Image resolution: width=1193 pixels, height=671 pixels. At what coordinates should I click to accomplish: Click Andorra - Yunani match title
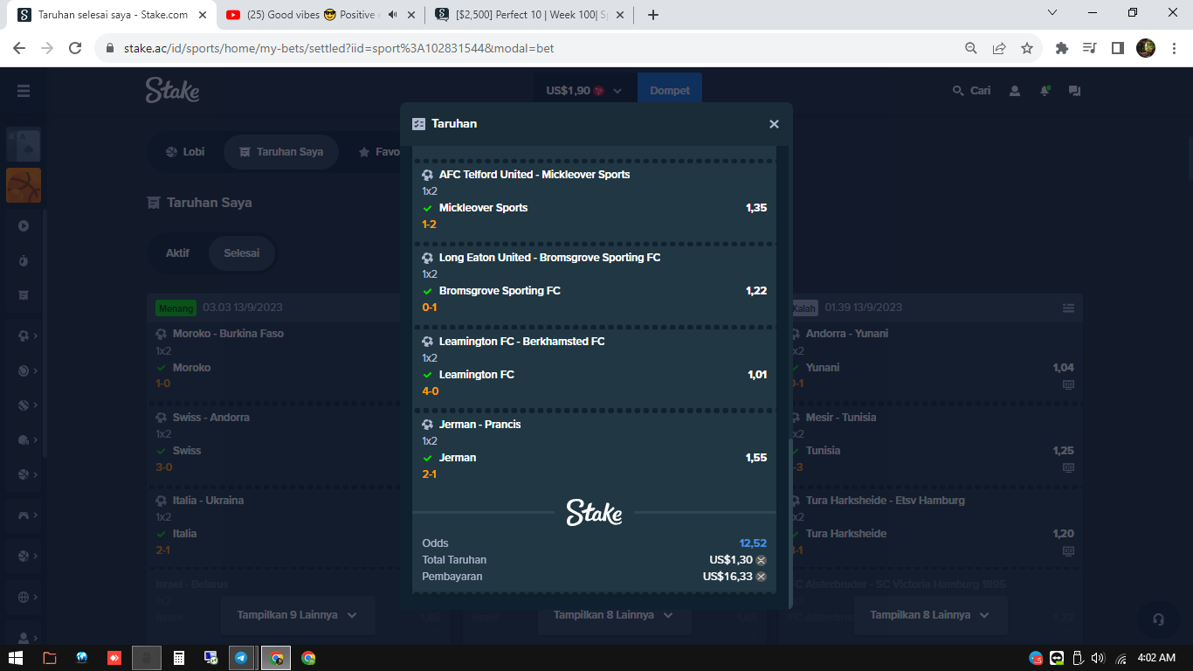point(847,334)
